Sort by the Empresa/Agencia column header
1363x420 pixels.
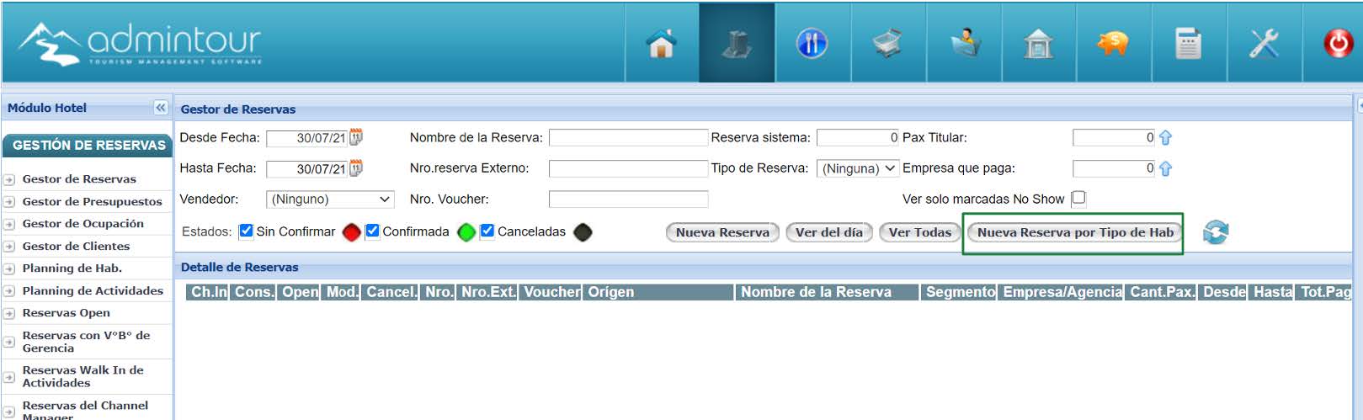tap(1062, 292)
